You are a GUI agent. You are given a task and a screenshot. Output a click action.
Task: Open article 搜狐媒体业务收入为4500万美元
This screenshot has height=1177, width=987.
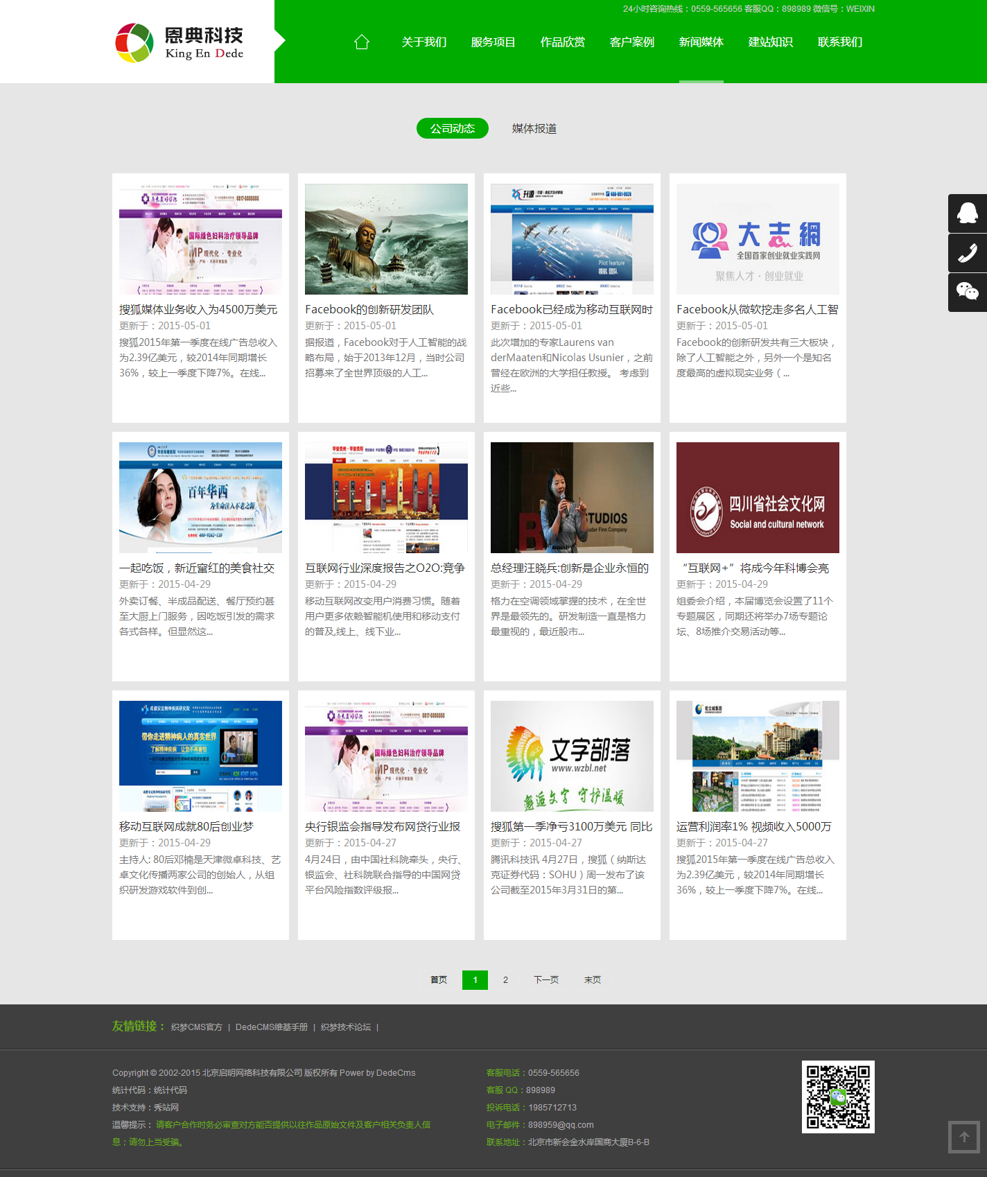pyautogui.click(x=198, y=309)
